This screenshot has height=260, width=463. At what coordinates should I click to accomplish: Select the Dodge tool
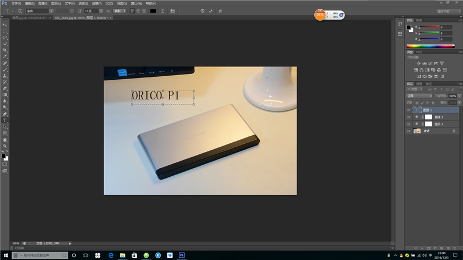click(x=5, y=107)
